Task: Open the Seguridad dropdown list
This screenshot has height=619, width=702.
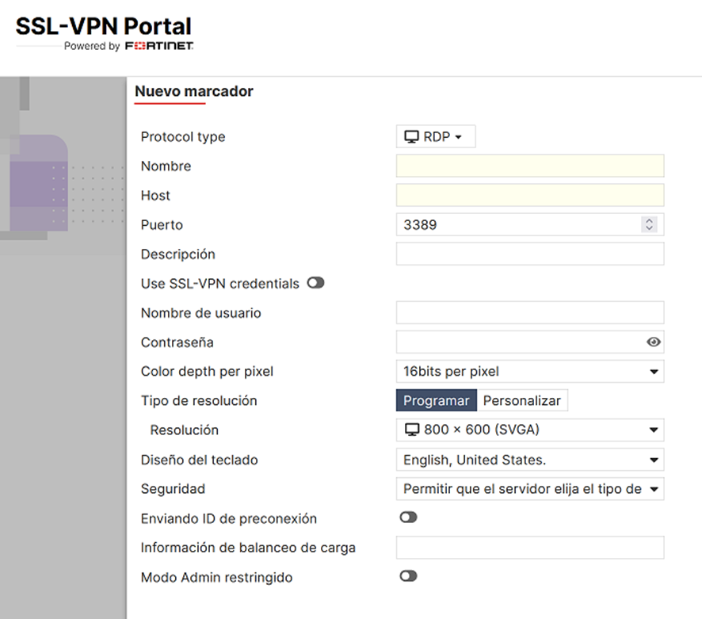Action: [529, 489]
